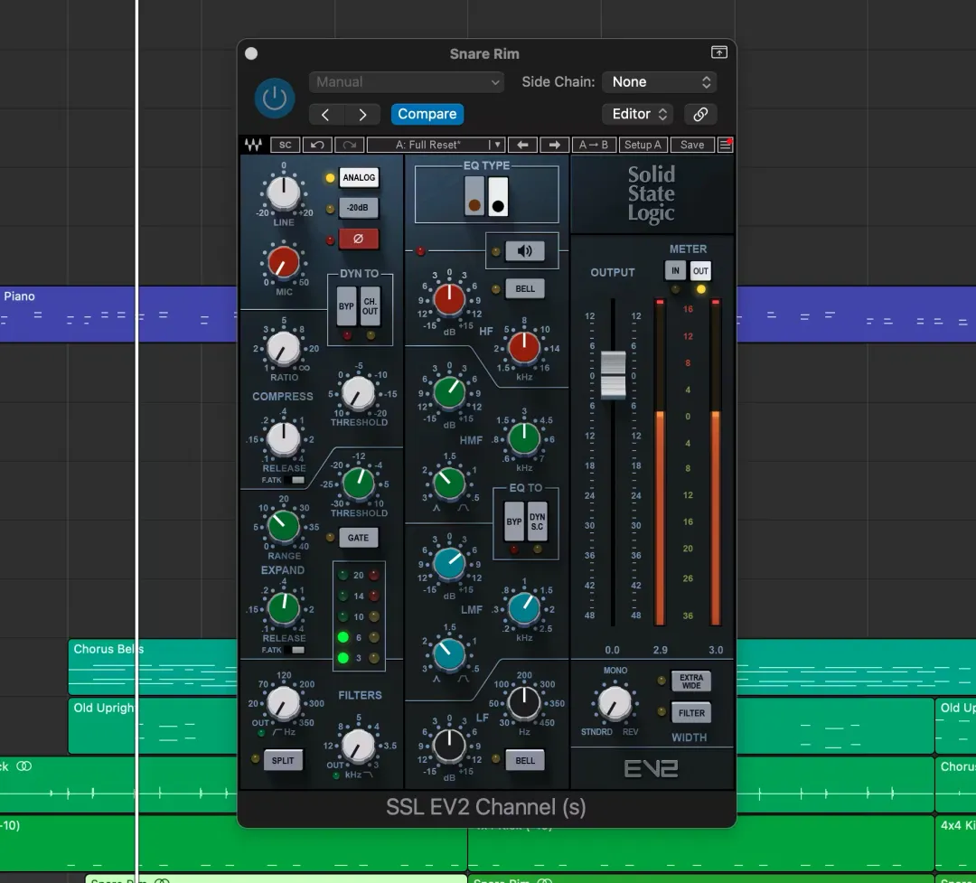976x883 pixels.
Task: Click the Waves redo arrow
Action: [349, 146]
